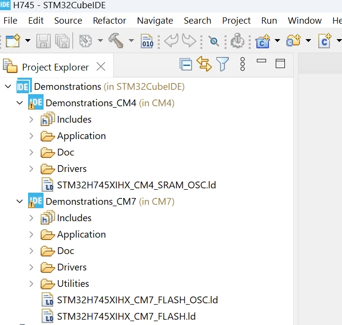Minimize the Project Explorer panel
Screen dimensions: 342x325
[x=261, y=61]
